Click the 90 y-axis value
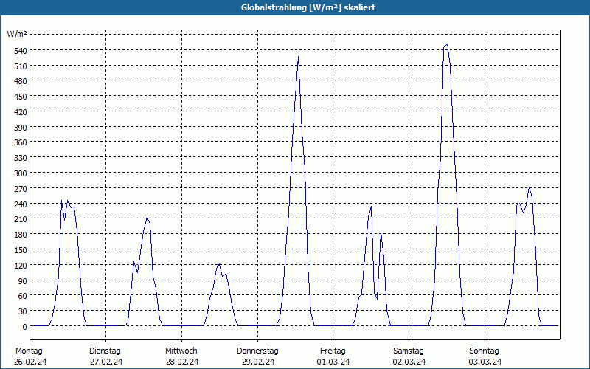This screenshot has height=369, width=590. [22, 280]
